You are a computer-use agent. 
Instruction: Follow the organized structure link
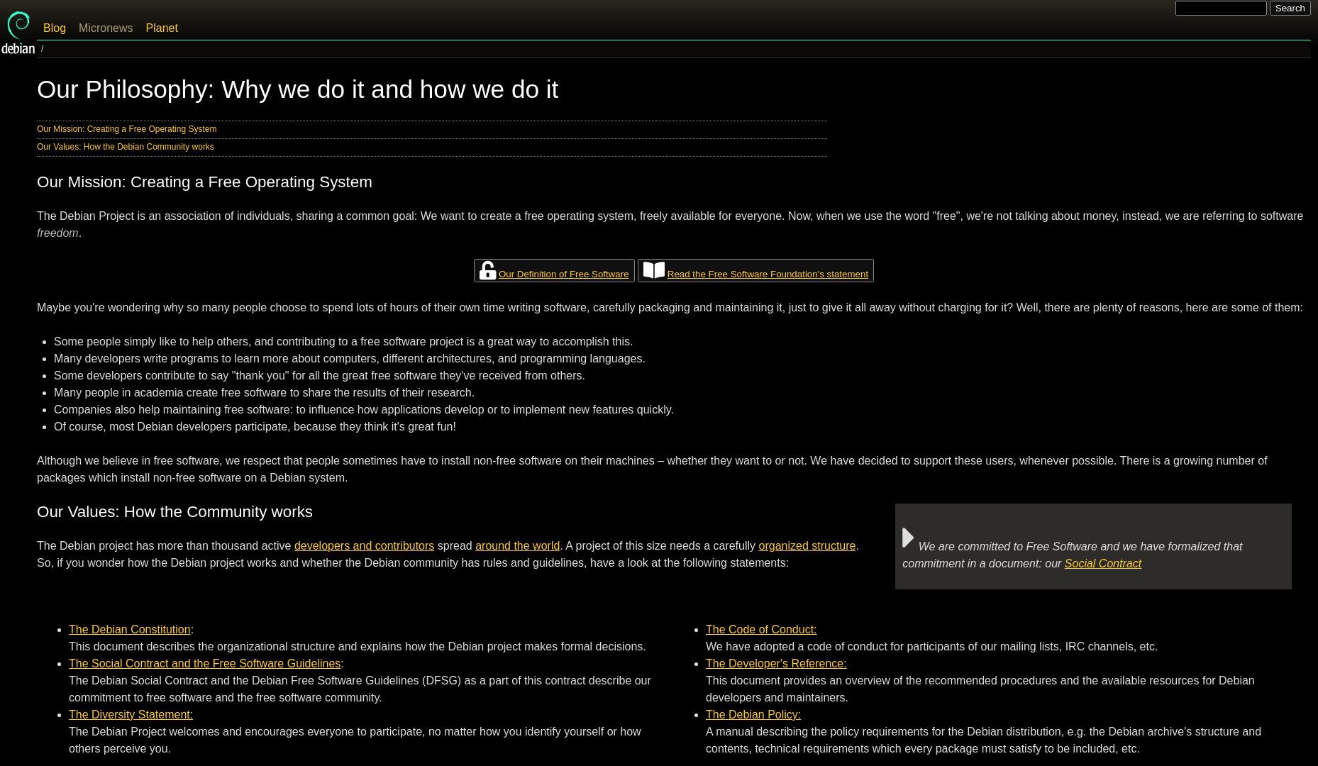[x=807, y=545]
